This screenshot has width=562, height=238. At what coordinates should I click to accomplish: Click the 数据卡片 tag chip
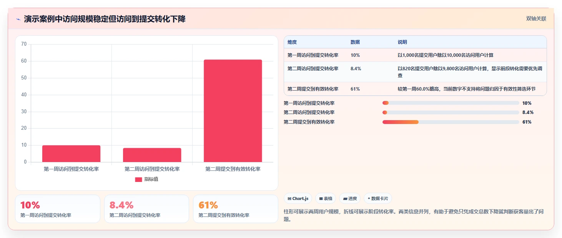point(378,198)
